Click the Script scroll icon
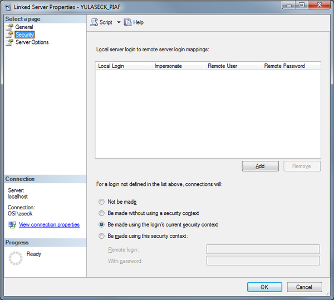 pos(94,22)
